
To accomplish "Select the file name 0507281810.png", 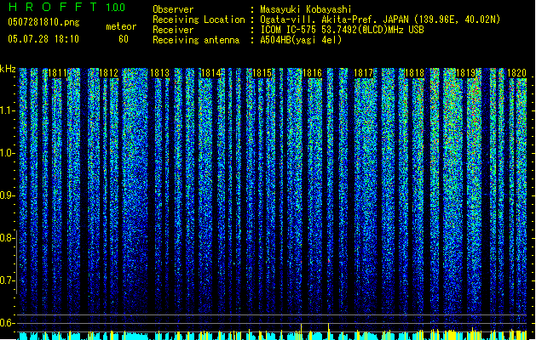I will (43, 22).
